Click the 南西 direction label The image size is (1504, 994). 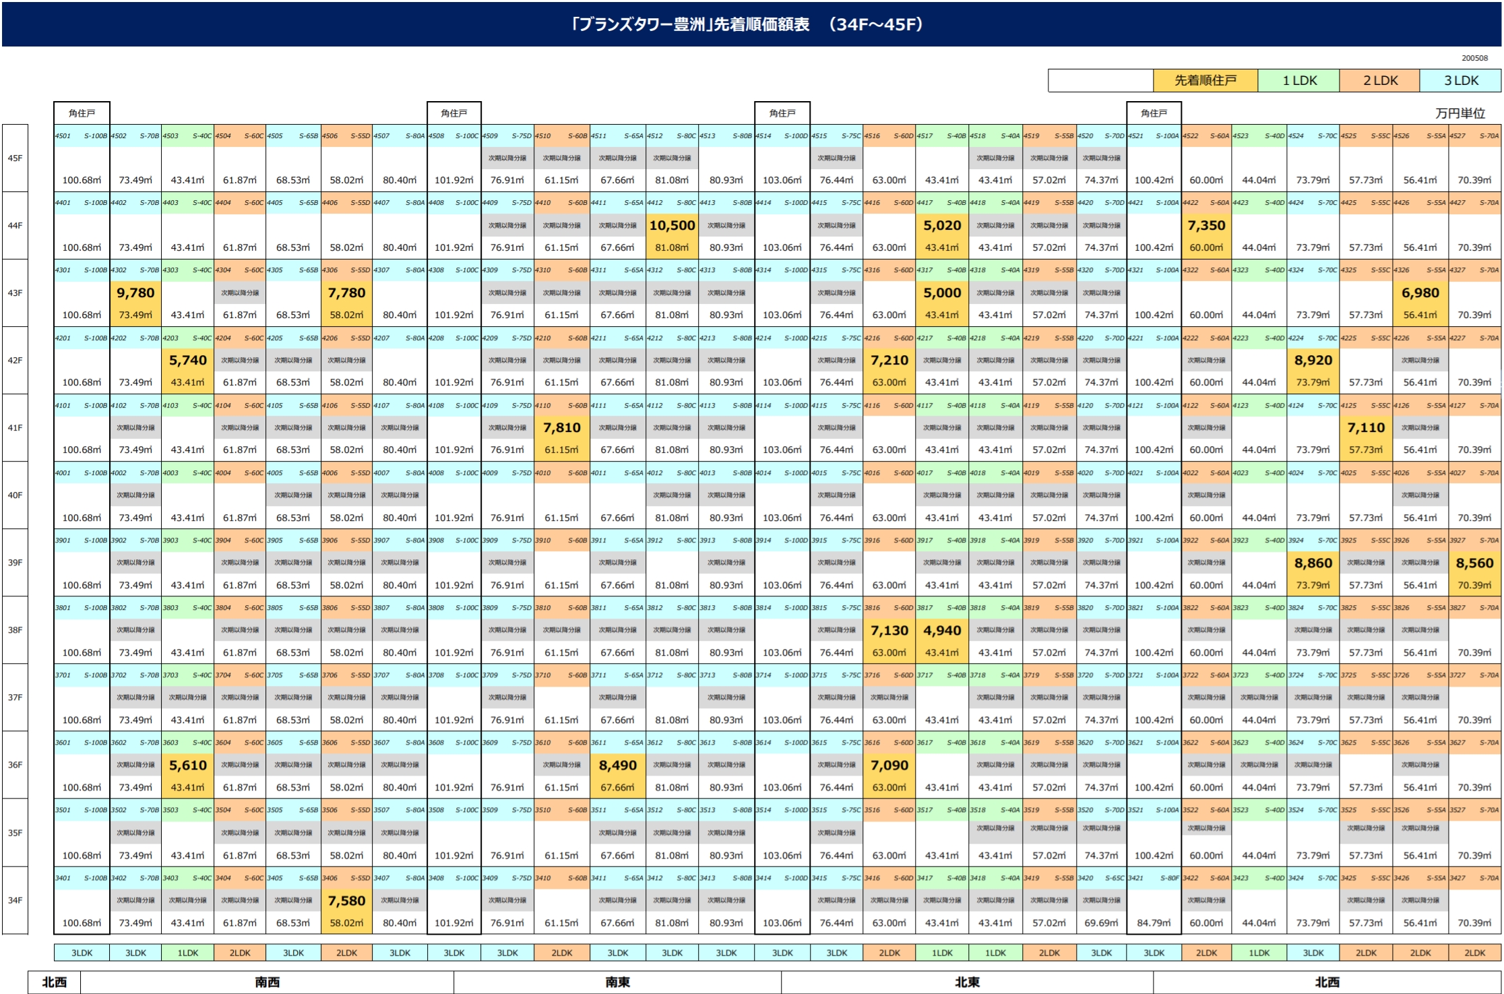click(267, 982)
